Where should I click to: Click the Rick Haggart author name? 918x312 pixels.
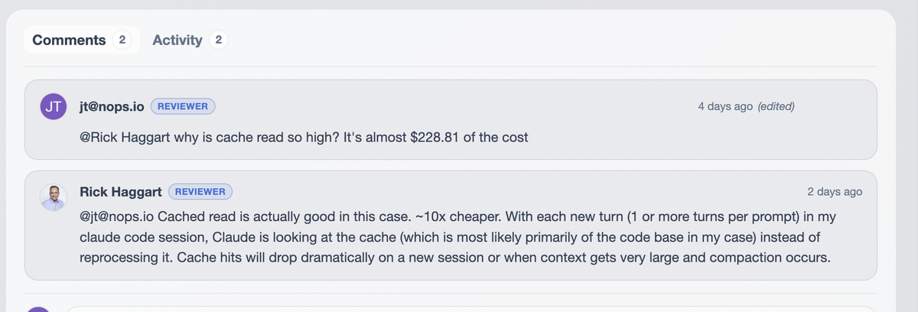coord(121,191)
